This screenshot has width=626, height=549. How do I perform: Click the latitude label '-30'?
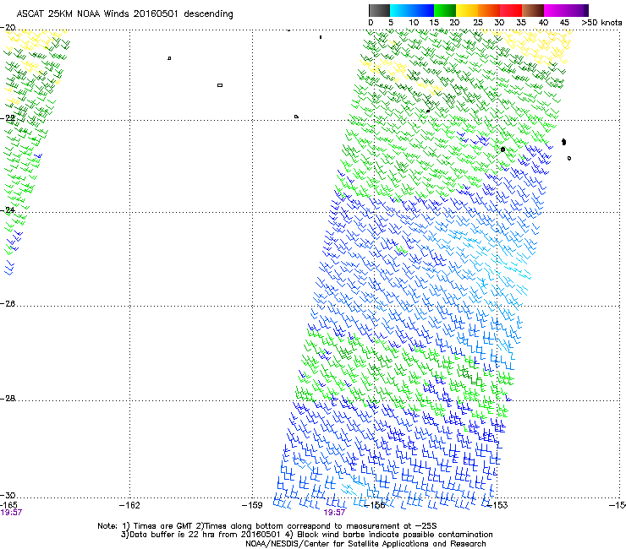8,495
